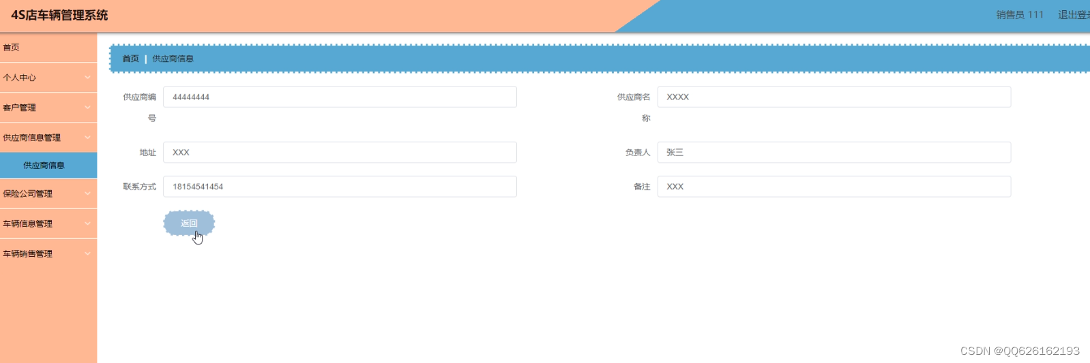Expand the 车辆销售管理 chevron arrow
The height and width of the screenshot is (363, 1090).
[87, 253]
